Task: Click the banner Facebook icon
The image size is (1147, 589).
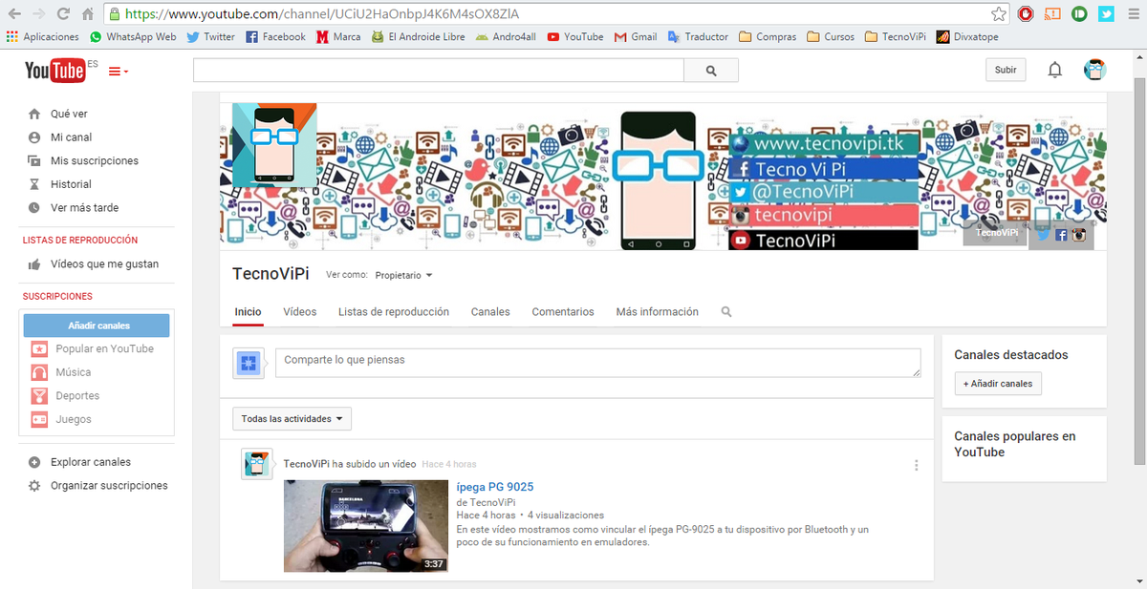Action: 1061,235
